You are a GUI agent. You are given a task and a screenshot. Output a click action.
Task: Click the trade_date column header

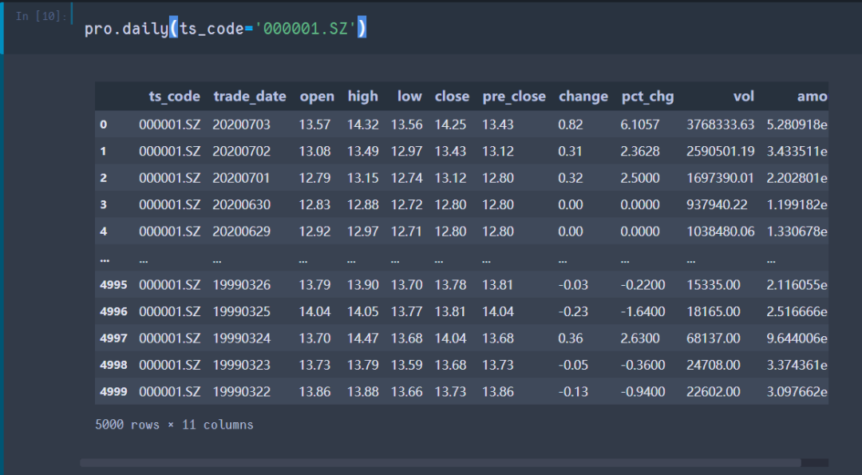[x=250, y=97]
